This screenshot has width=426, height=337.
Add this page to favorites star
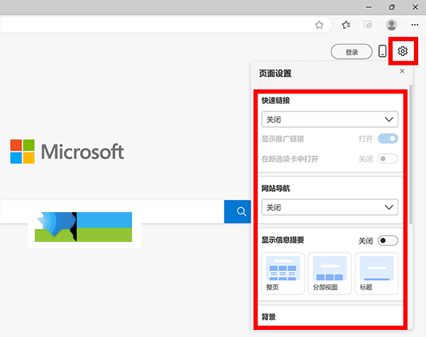(319, 25)
